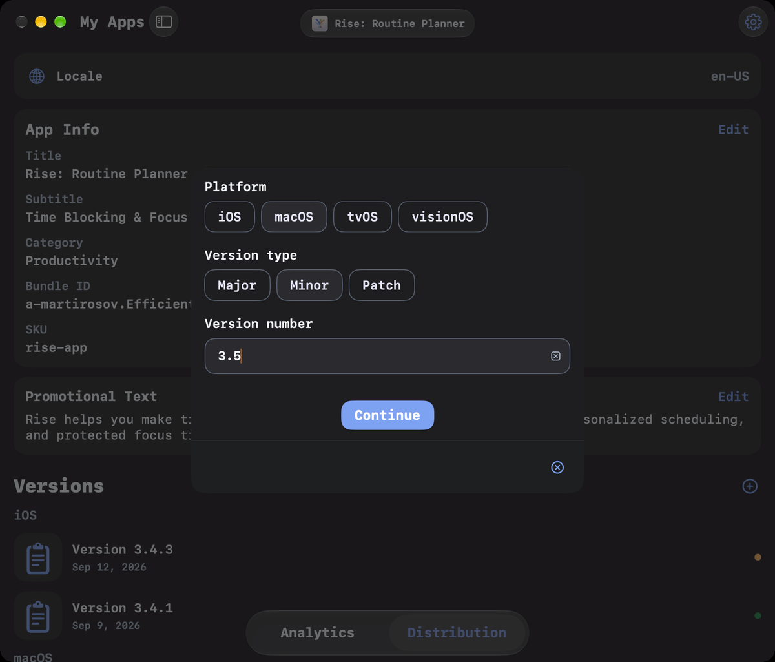This screenshot has height=662, width=775.
Task: Click green status dot for Version 3.4.1
Action: (758, 615)
